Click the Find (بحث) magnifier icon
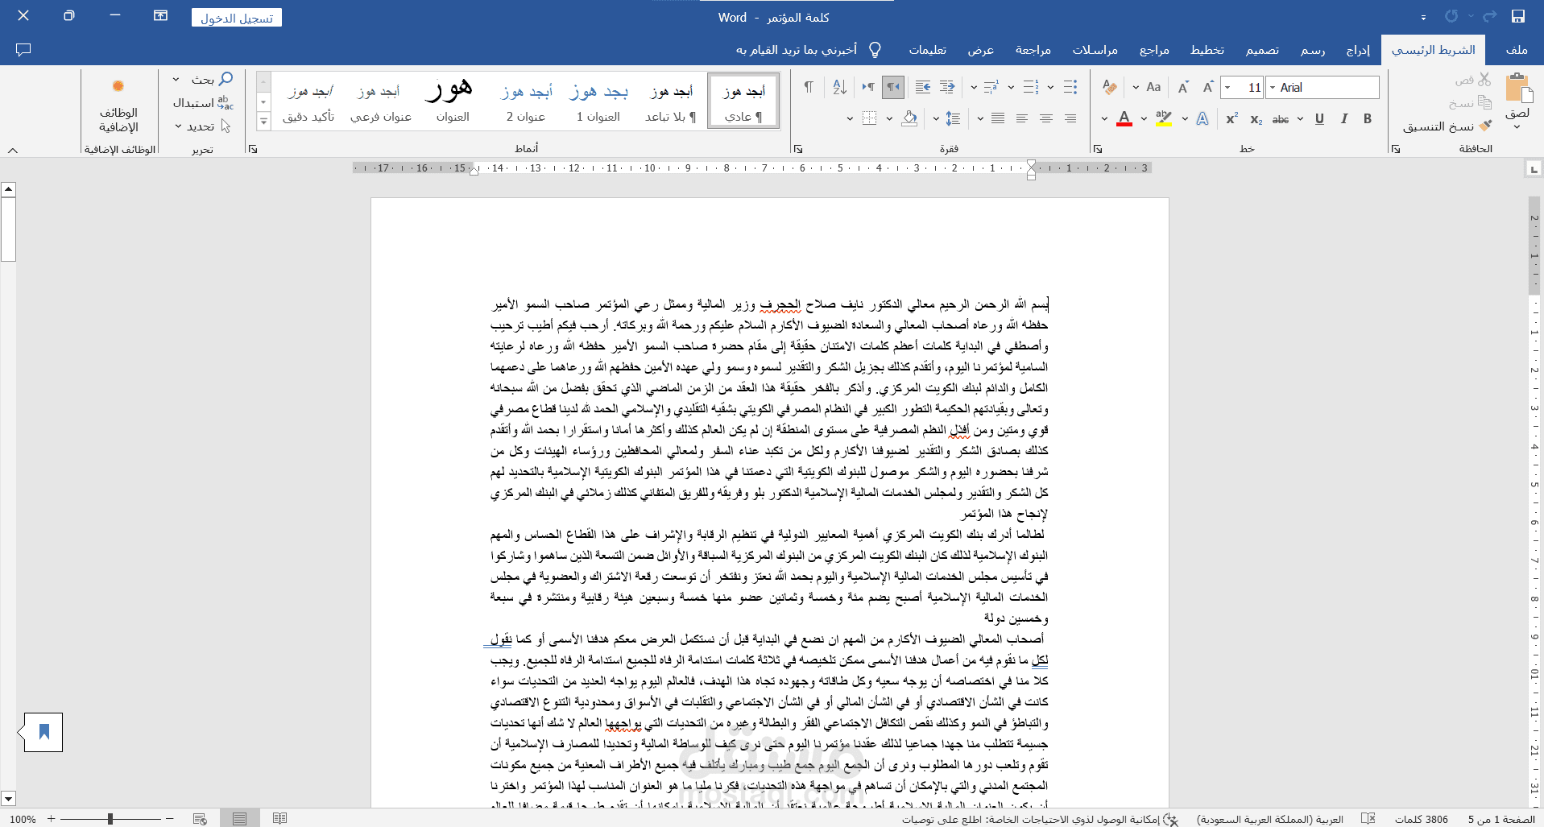 point(226,79)
